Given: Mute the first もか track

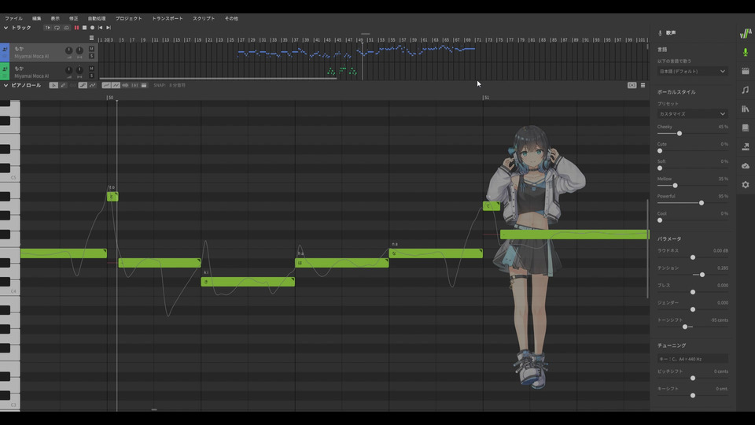Looking at the screenshot, I should pos(91,49).
